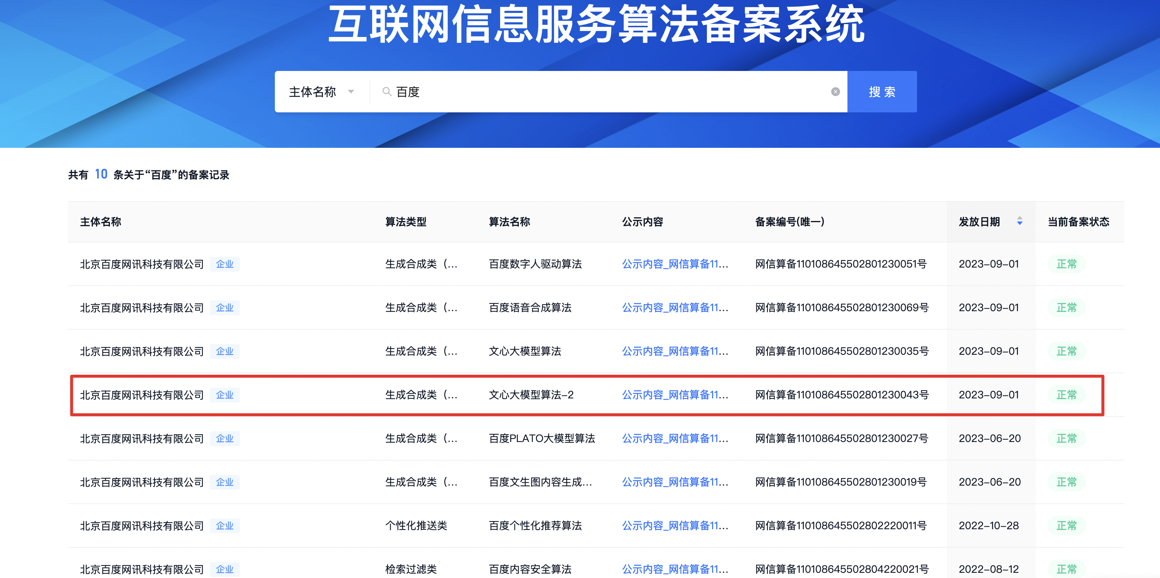The width and height of the screenshot is (1160, 578).
Task: Click filing number ending 1230035号
Action: click(x=842, y=351)
